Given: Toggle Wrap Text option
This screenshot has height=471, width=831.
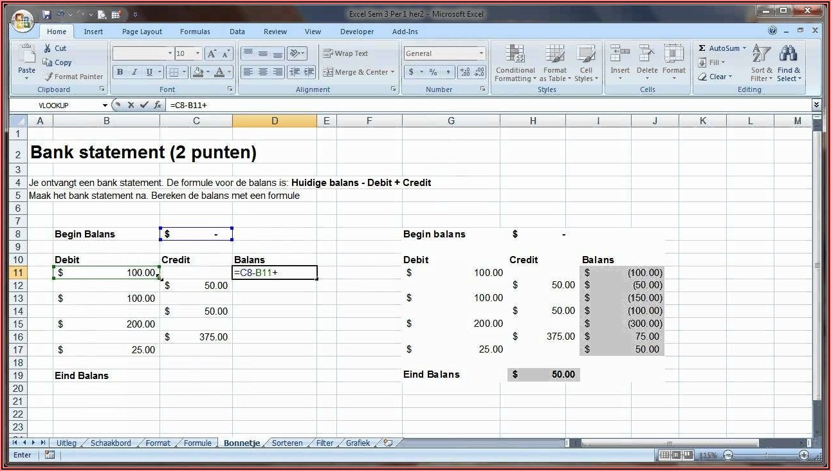Looking at the screenshot, I should [x=345, y=54].
